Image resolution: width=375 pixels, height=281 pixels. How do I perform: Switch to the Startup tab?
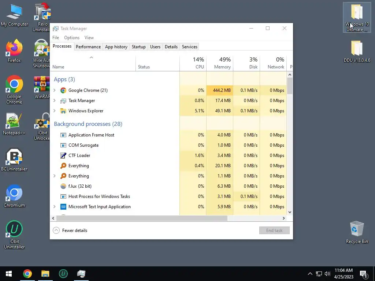tap(139, 47)
